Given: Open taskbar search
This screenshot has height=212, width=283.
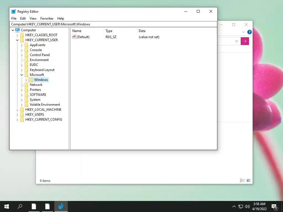Looking at the screenshot, I should 20,206.
